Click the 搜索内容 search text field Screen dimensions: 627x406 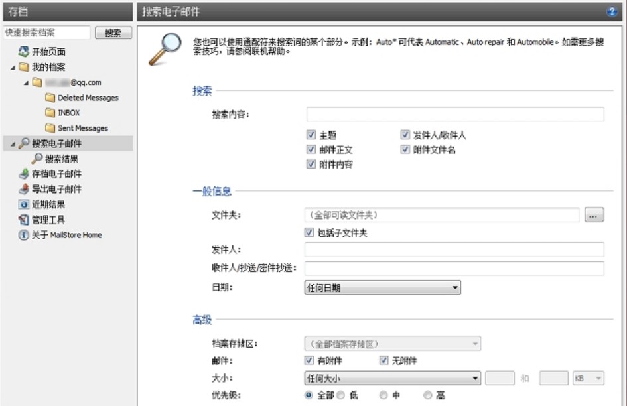(x=454, y=114)
